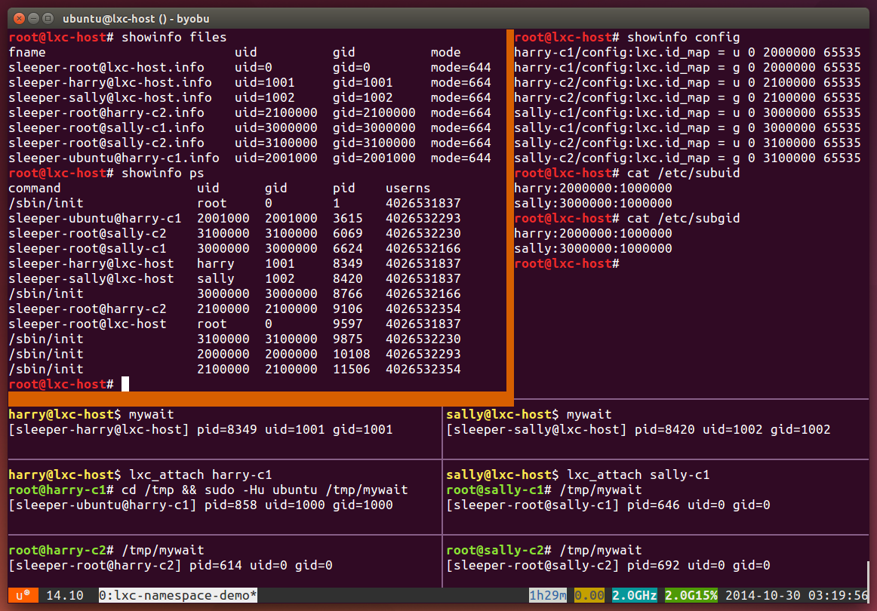877x611 pixels.
Task: Select the 0:lxc-namespace-demo window tab
Action: [x=178, y=596]
